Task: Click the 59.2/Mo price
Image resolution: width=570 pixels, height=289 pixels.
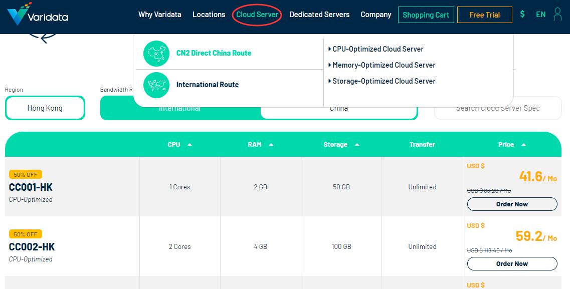Action: click(536, 236)
